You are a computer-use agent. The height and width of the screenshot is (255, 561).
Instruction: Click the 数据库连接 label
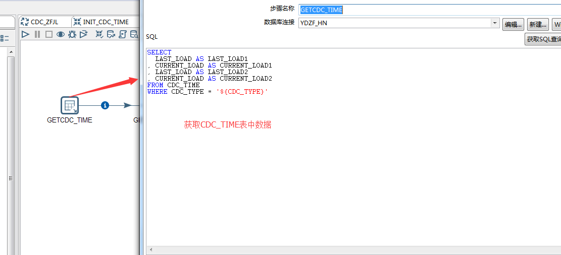(279, 23)
